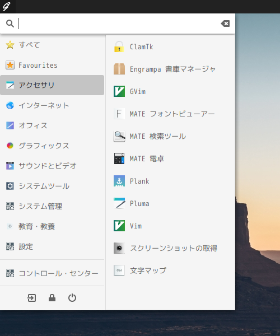Open MATE 検索ツール icon
The image size is (280, 336).
(119, 136)
